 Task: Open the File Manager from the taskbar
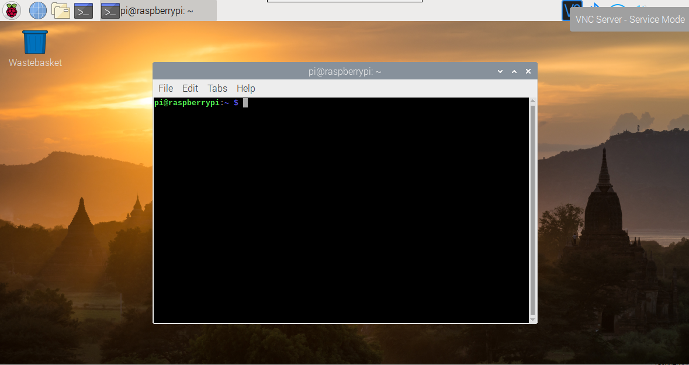click(60, 10)
